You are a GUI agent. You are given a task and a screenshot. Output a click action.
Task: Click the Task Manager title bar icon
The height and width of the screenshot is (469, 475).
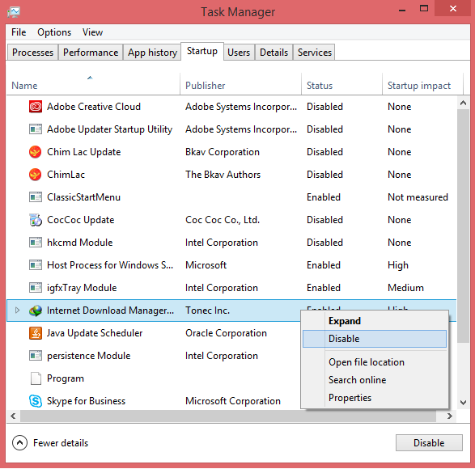pyautogui.click(x=14, y=12)
